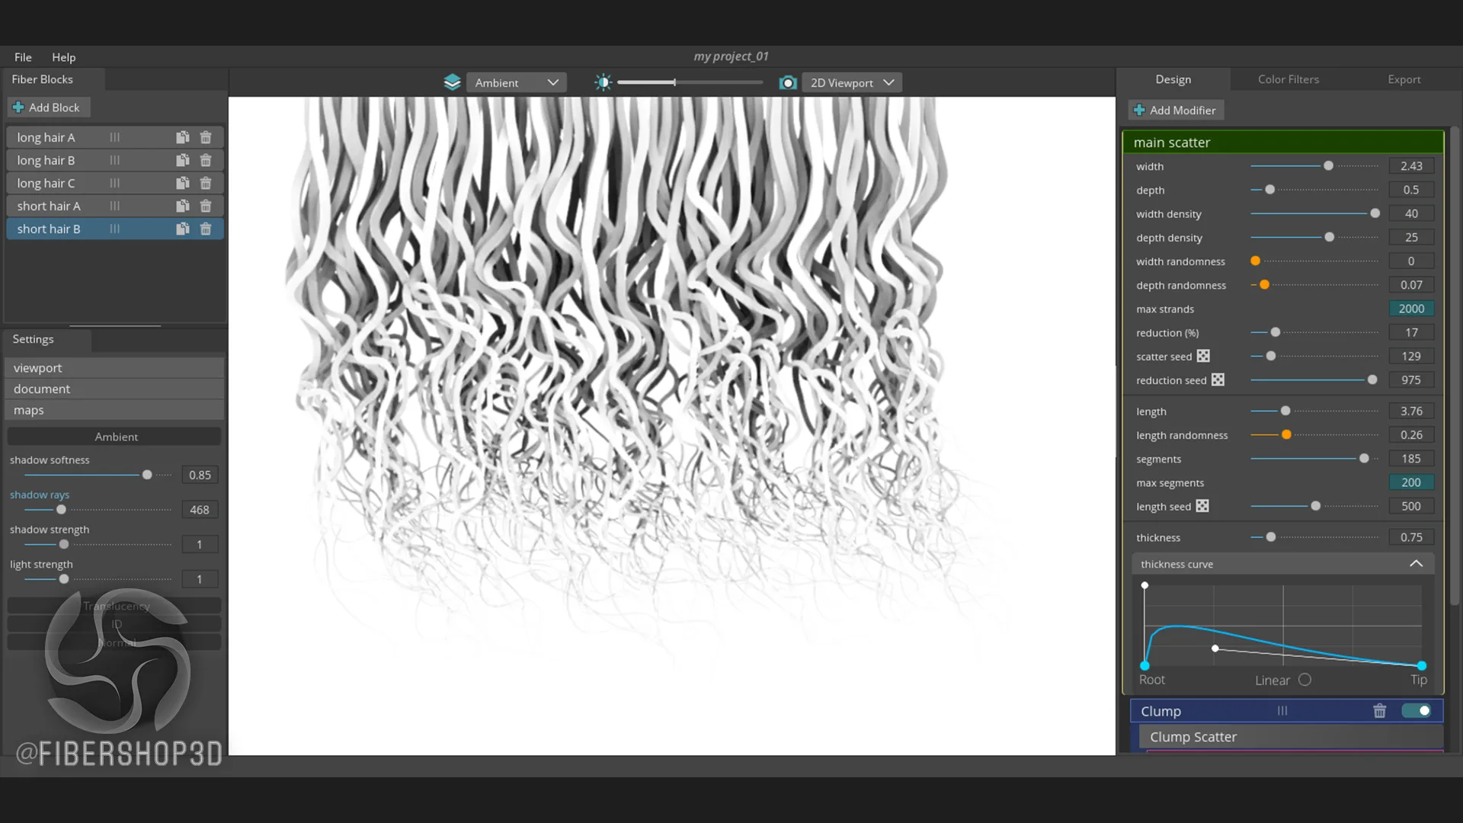
Task: Open the File menu
Action: (22, 57)
